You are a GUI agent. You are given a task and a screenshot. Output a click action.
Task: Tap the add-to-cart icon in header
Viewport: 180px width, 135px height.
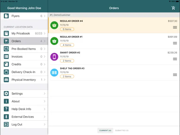[x=173, y=8]
